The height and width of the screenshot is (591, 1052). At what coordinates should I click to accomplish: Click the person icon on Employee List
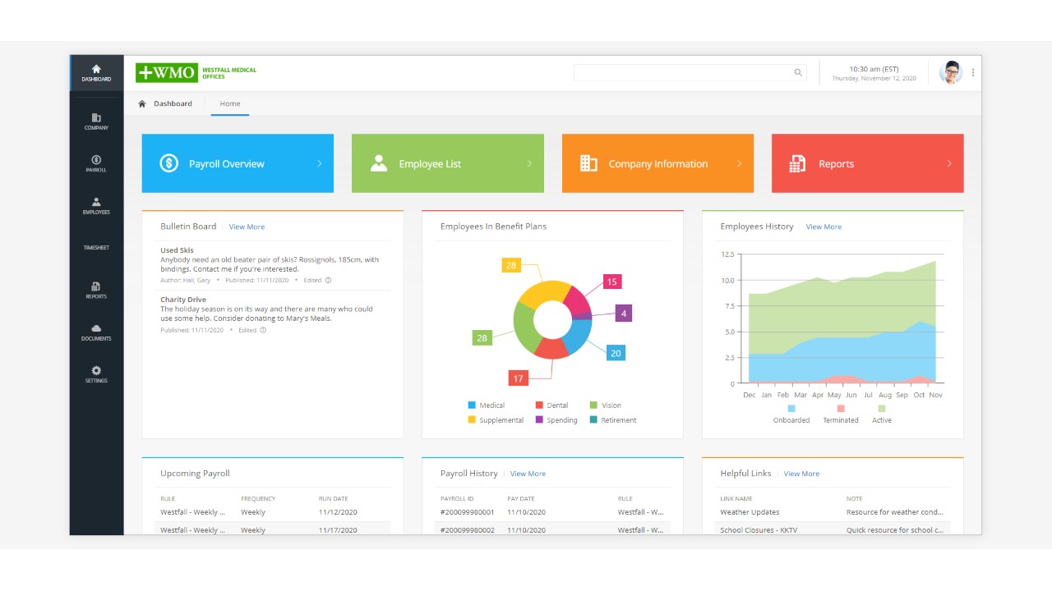[x=378, y=163]
